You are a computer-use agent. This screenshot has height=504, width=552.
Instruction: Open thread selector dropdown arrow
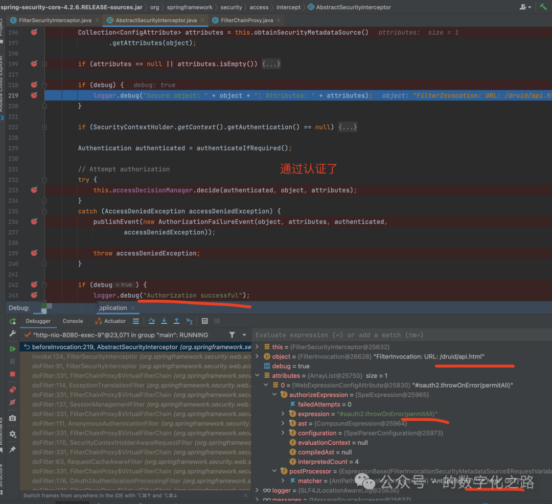coord(244,335)
